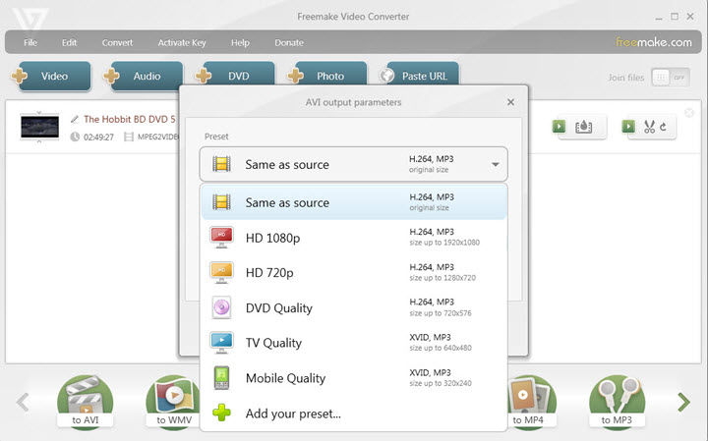Click the pencil rename icon beside The Hobbit
This screenshot has height=441, width=708.
(75, 119)
